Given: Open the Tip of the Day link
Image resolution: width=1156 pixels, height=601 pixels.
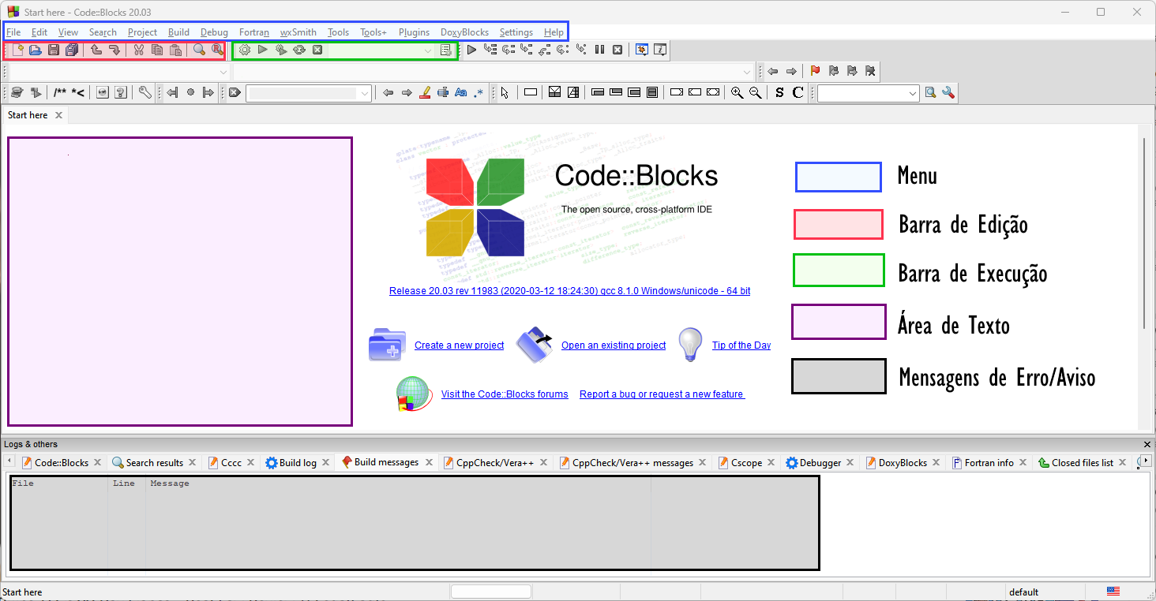Looking at the screenshot, I should (741, 345).
